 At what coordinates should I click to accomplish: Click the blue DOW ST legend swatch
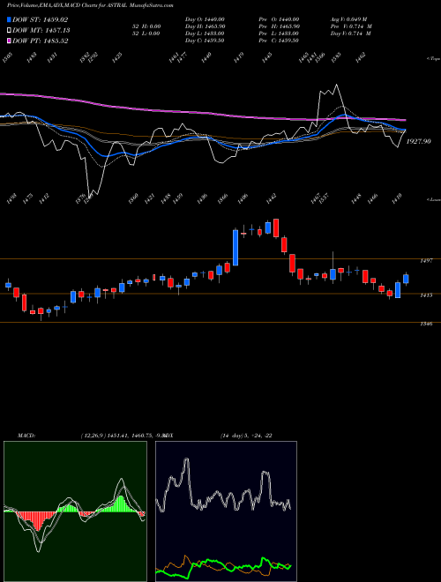pyautogui.click(x=9, y=19)
